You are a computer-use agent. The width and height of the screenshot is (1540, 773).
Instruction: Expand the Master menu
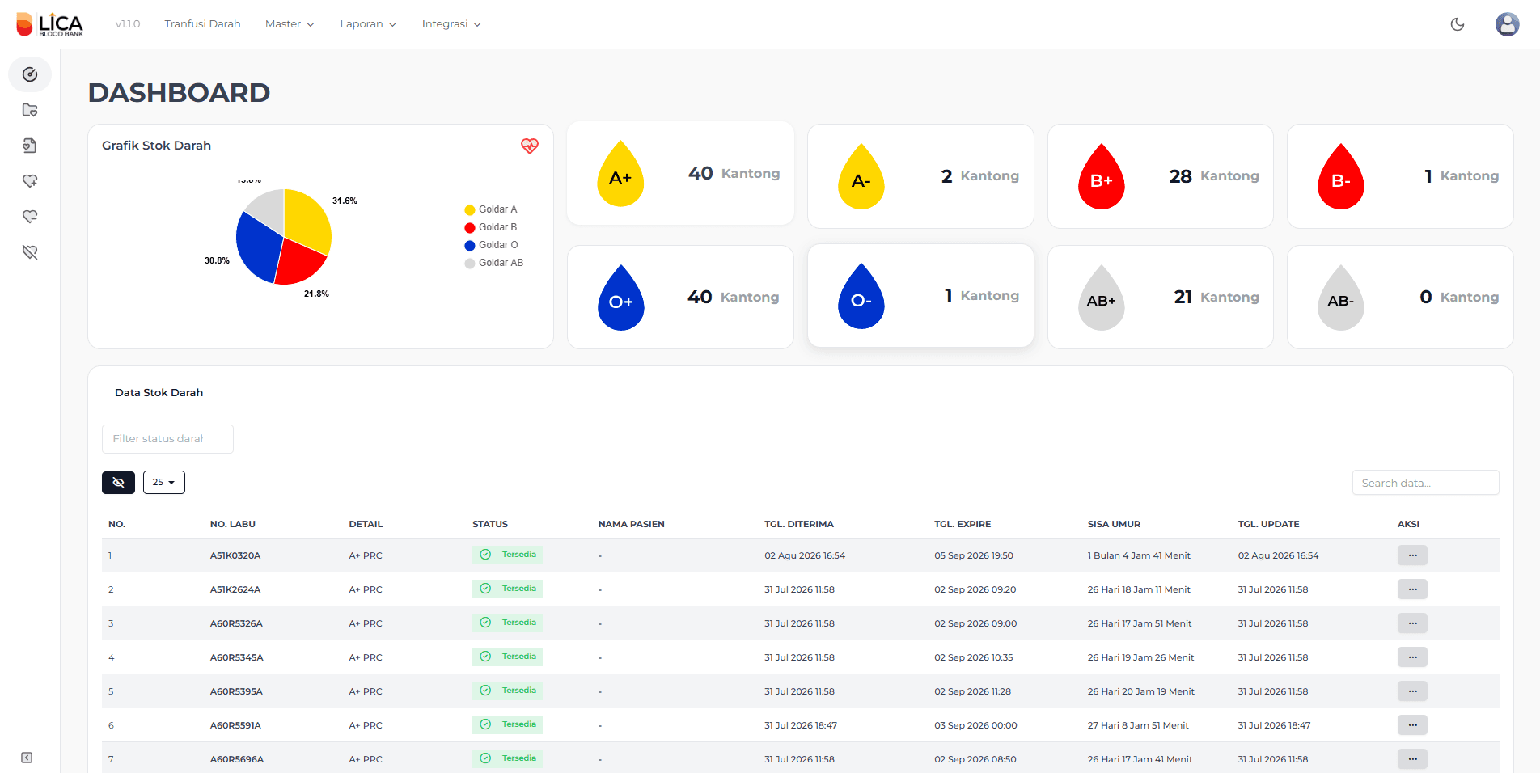[290, 24]
